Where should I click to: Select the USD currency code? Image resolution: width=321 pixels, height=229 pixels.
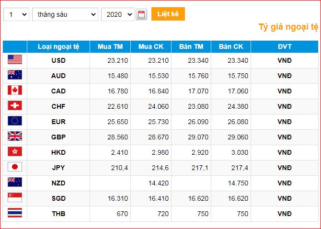coord(58,60)
